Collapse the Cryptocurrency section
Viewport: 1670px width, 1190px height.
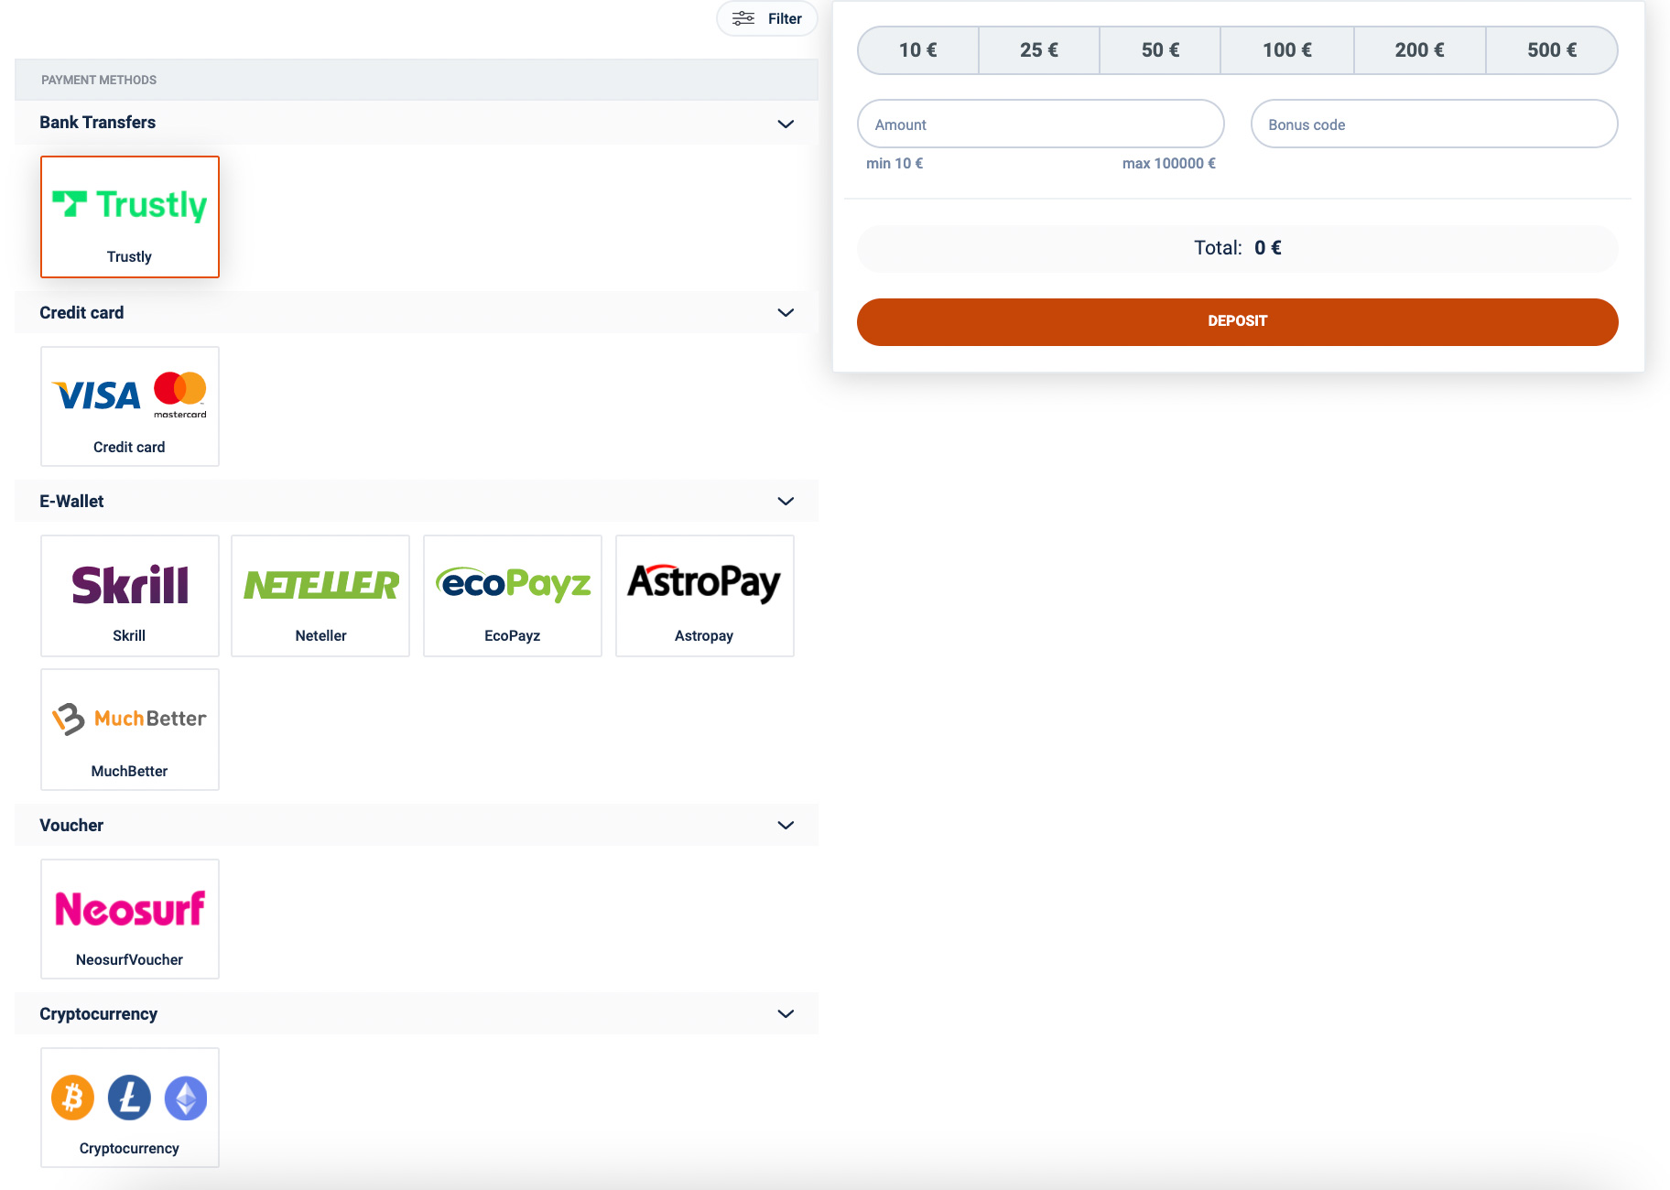(786, 1013)
